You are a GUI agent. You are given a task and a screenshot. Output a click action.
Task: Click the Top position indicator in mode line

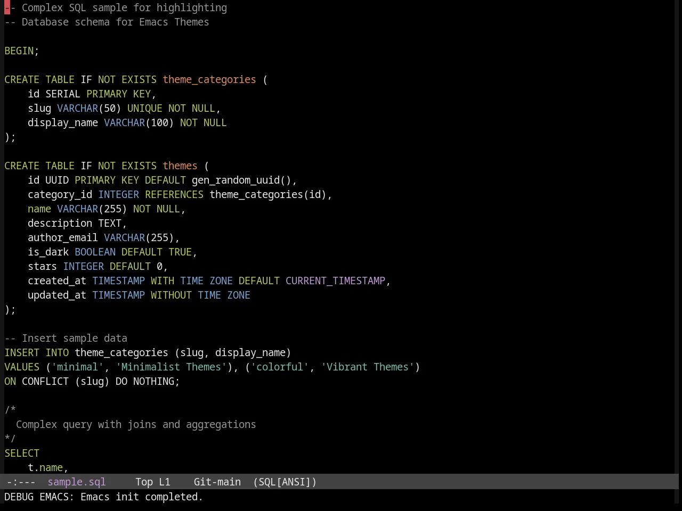(144, 482)
